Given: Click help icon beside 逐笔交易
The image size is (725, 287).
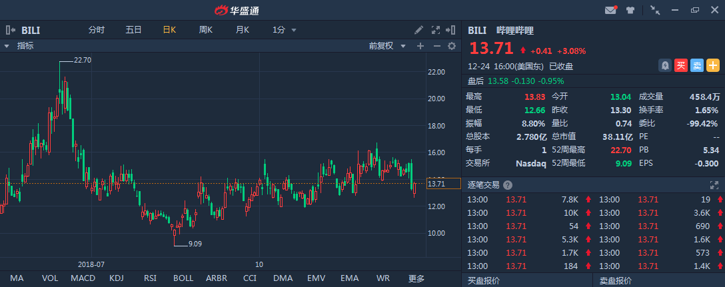Looking at the screenshot, I should (508, 185).
